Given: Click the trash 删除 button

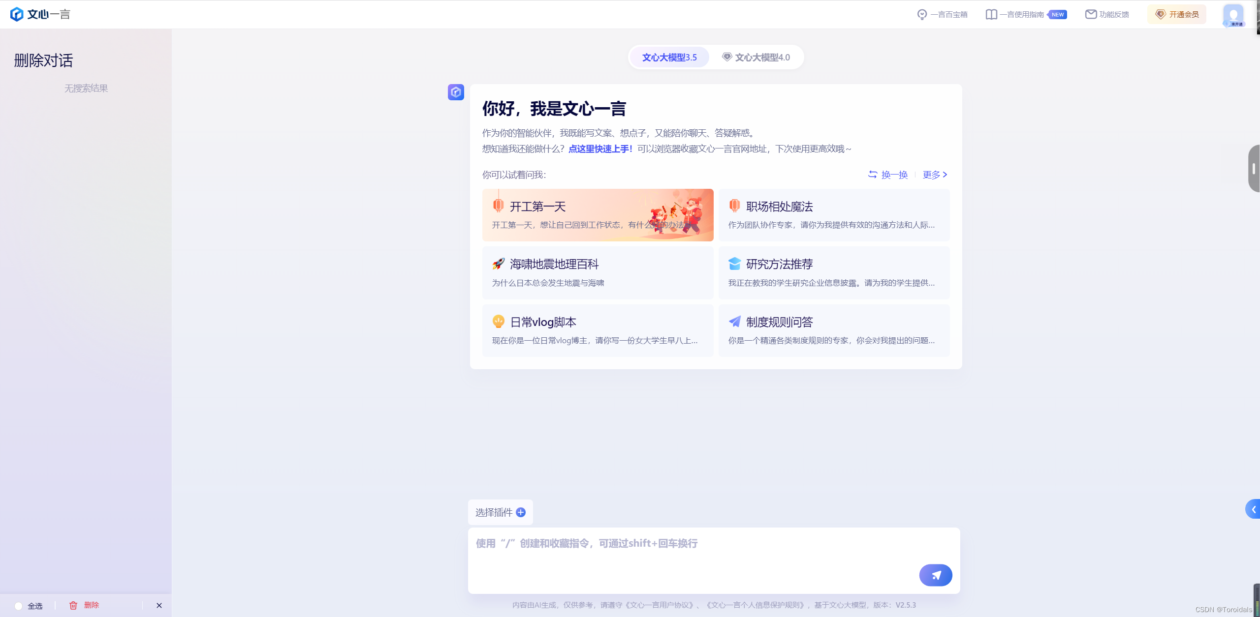Looking at the screenshot, I should [x=84, y=605].
